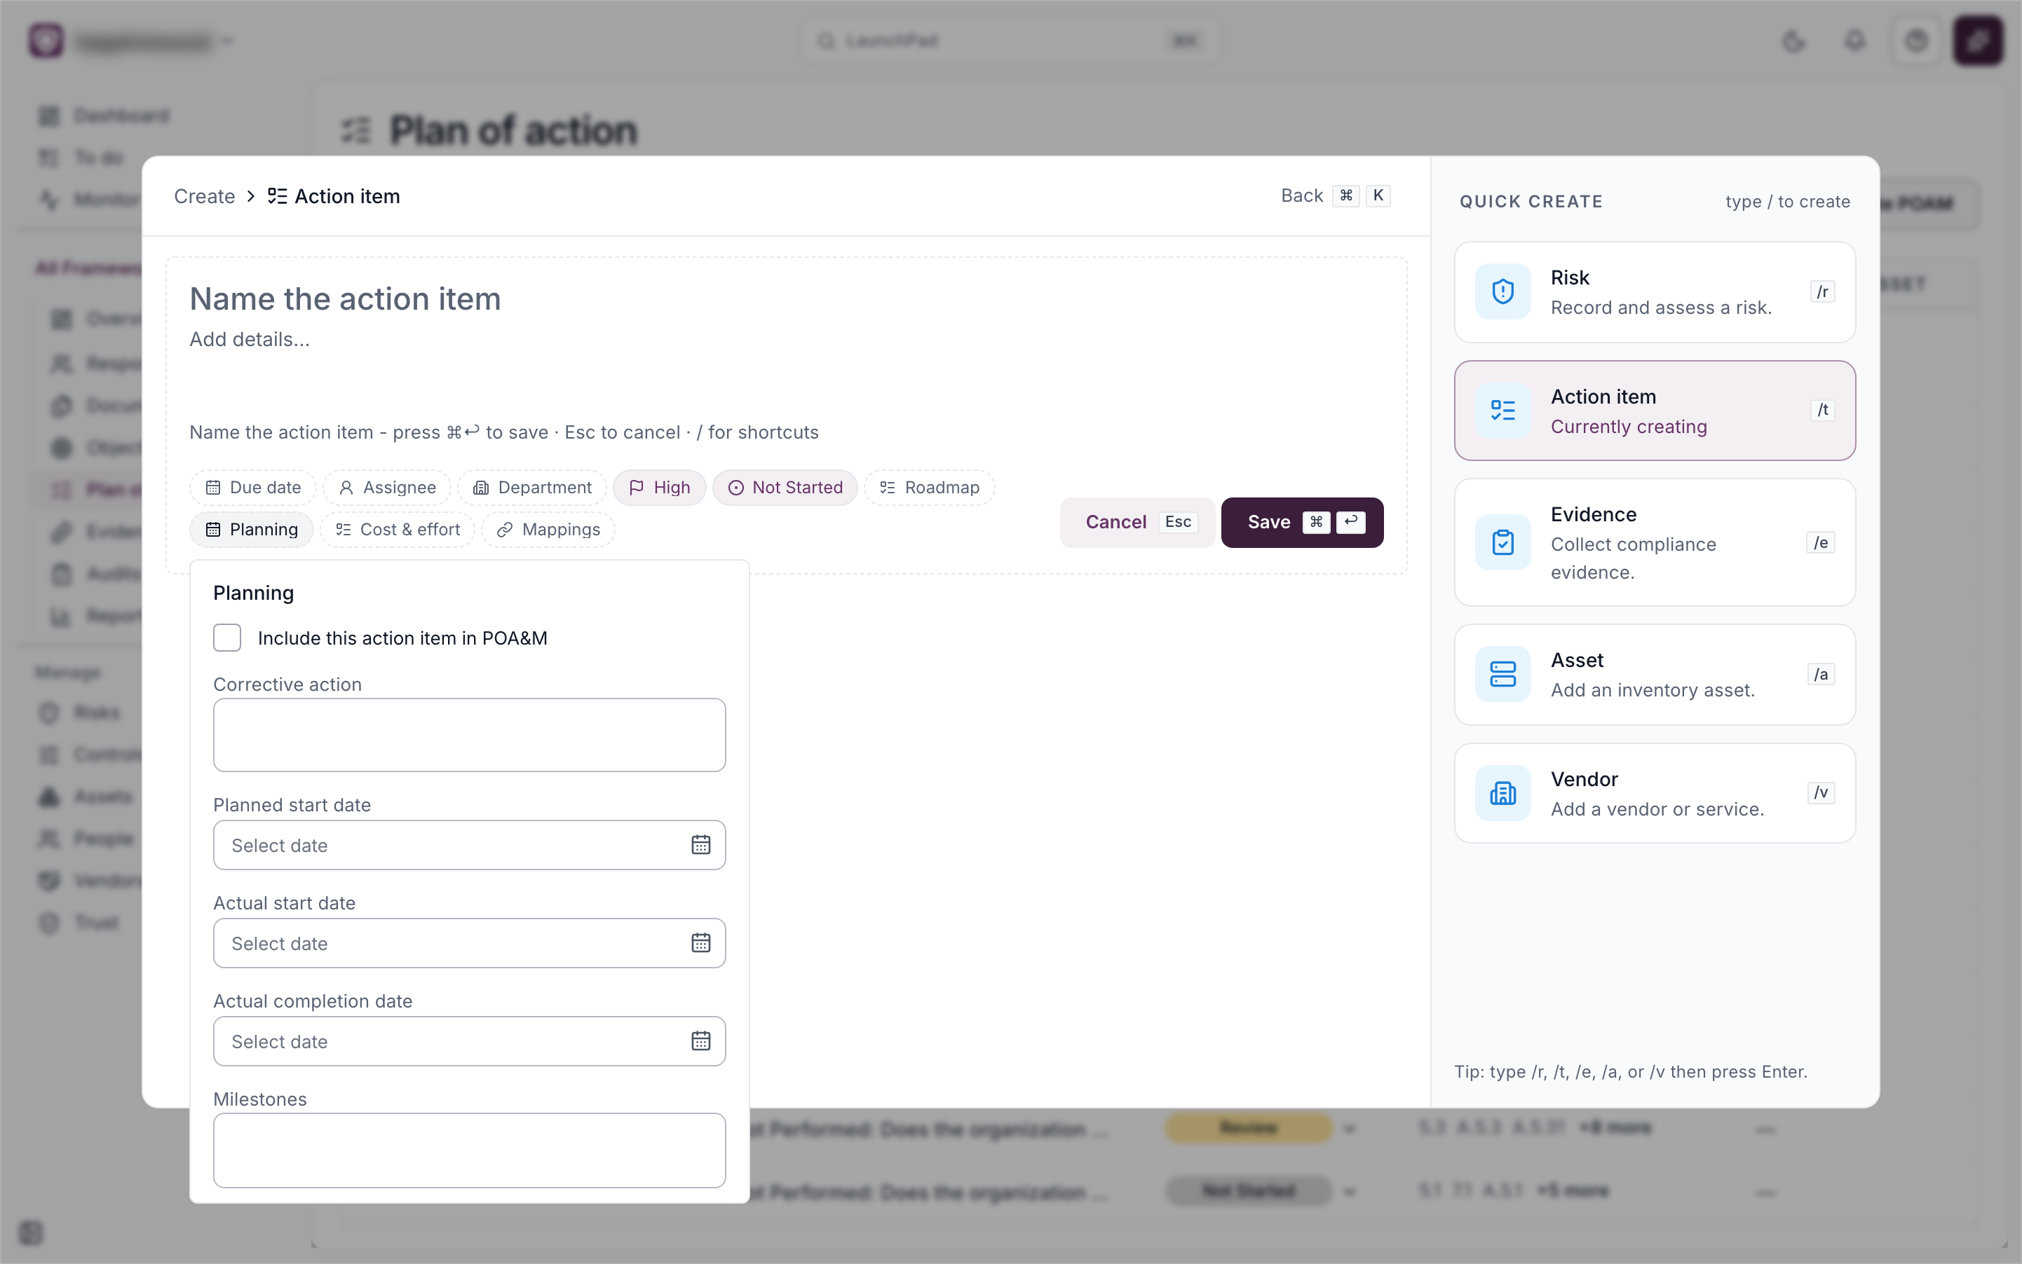Open the Mappings chip

point(548,529)
